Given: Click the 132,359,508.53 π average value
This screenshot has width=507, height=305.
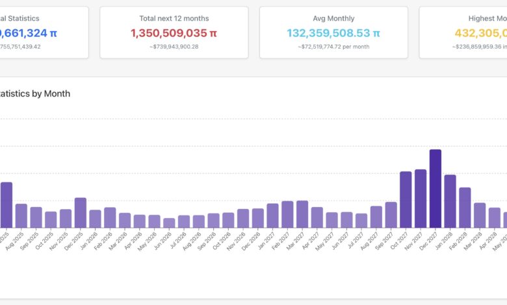Looking at the screenshot, I should [333, 32].
